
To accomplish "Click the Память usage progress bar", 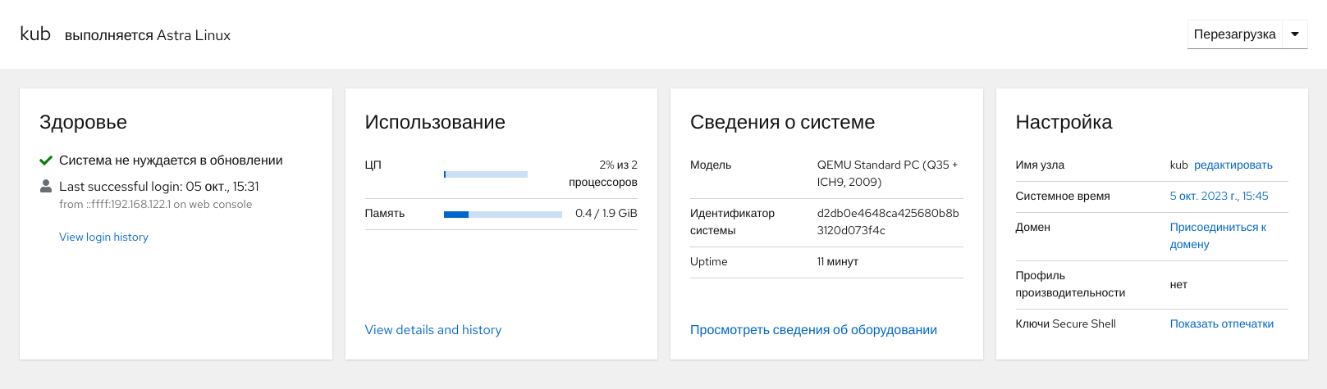I will [x=502, y=214].
